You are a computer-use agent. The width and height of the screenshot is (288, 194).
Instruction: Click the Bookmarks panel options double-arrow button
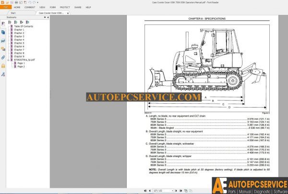coord(45,17)
